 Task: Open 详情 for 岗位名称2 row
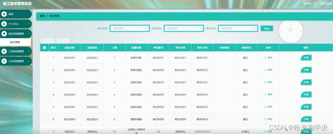(306, 70)
